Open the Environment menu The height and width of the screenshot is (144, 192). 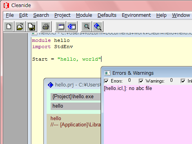(136, 15)
